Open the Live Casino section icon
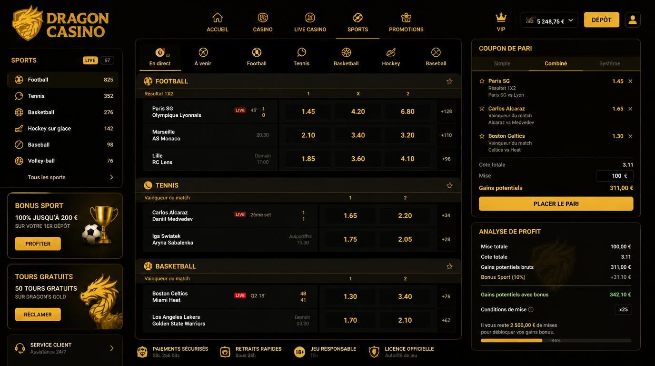This screenshot has width=655, height=366. 310,18
